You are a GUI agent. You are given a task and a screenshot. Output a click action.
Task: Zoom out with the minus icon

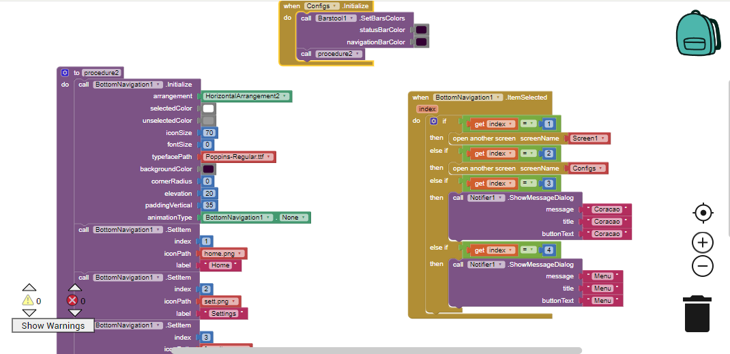(703, 266)
